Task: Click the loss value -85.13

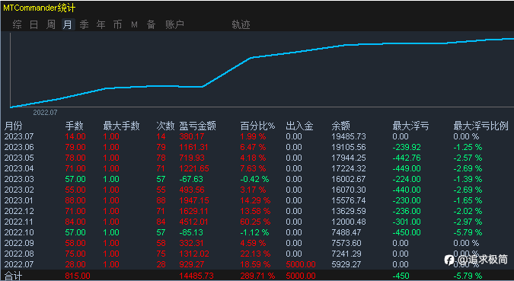Action: point(191,232)
